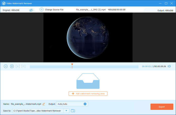Viewport: 176px width, 115px height.
Task: Click the Save to path field
Action: click(x=38, y=111)
